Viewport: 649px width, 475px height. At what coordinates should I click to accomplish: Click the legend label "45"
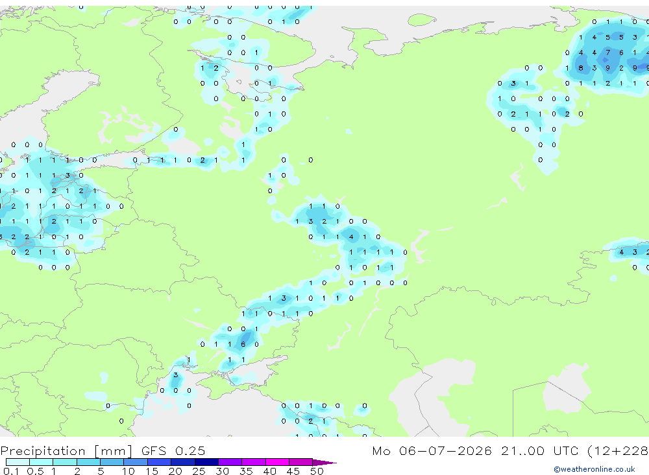coord(293,471)
